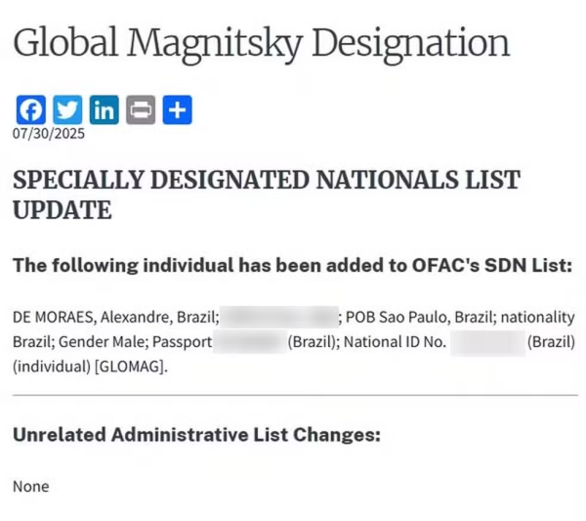The image size is (586, 521).
Task: Click the horizontal divider line
Action: coord(293,395)
